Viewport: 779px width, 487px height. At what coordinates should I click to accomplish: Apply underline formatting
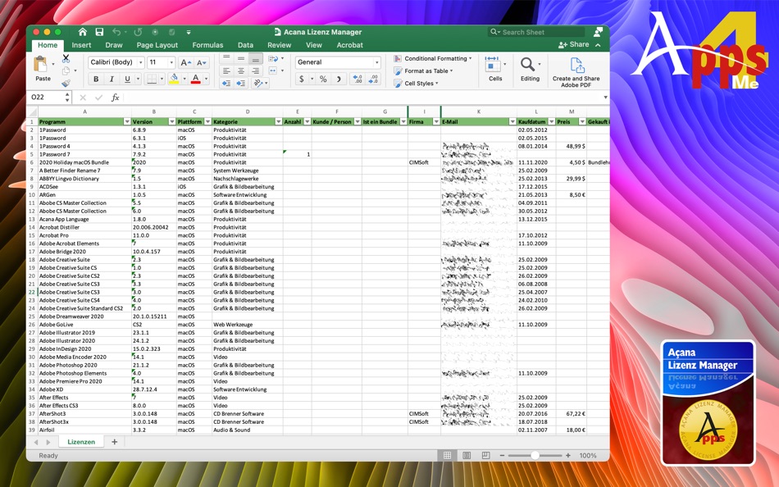point(127,79)
